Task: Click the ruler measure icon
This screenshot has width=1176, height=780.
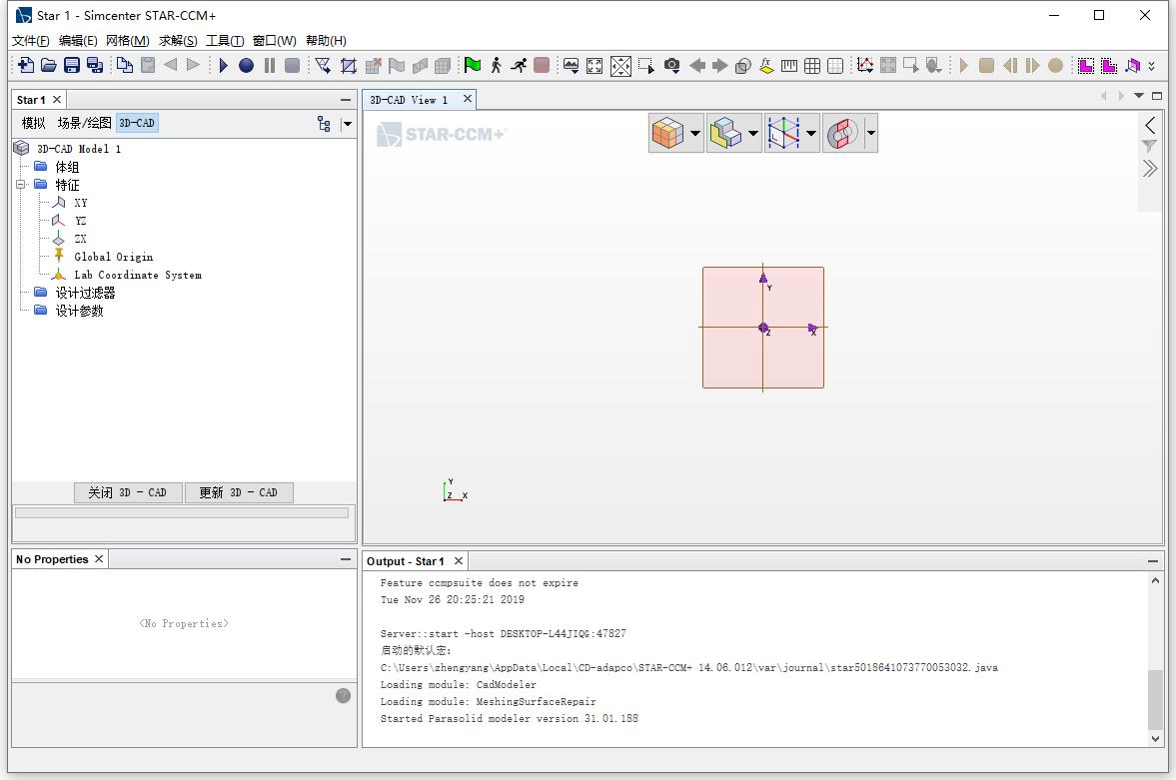Action: point(789,65)
